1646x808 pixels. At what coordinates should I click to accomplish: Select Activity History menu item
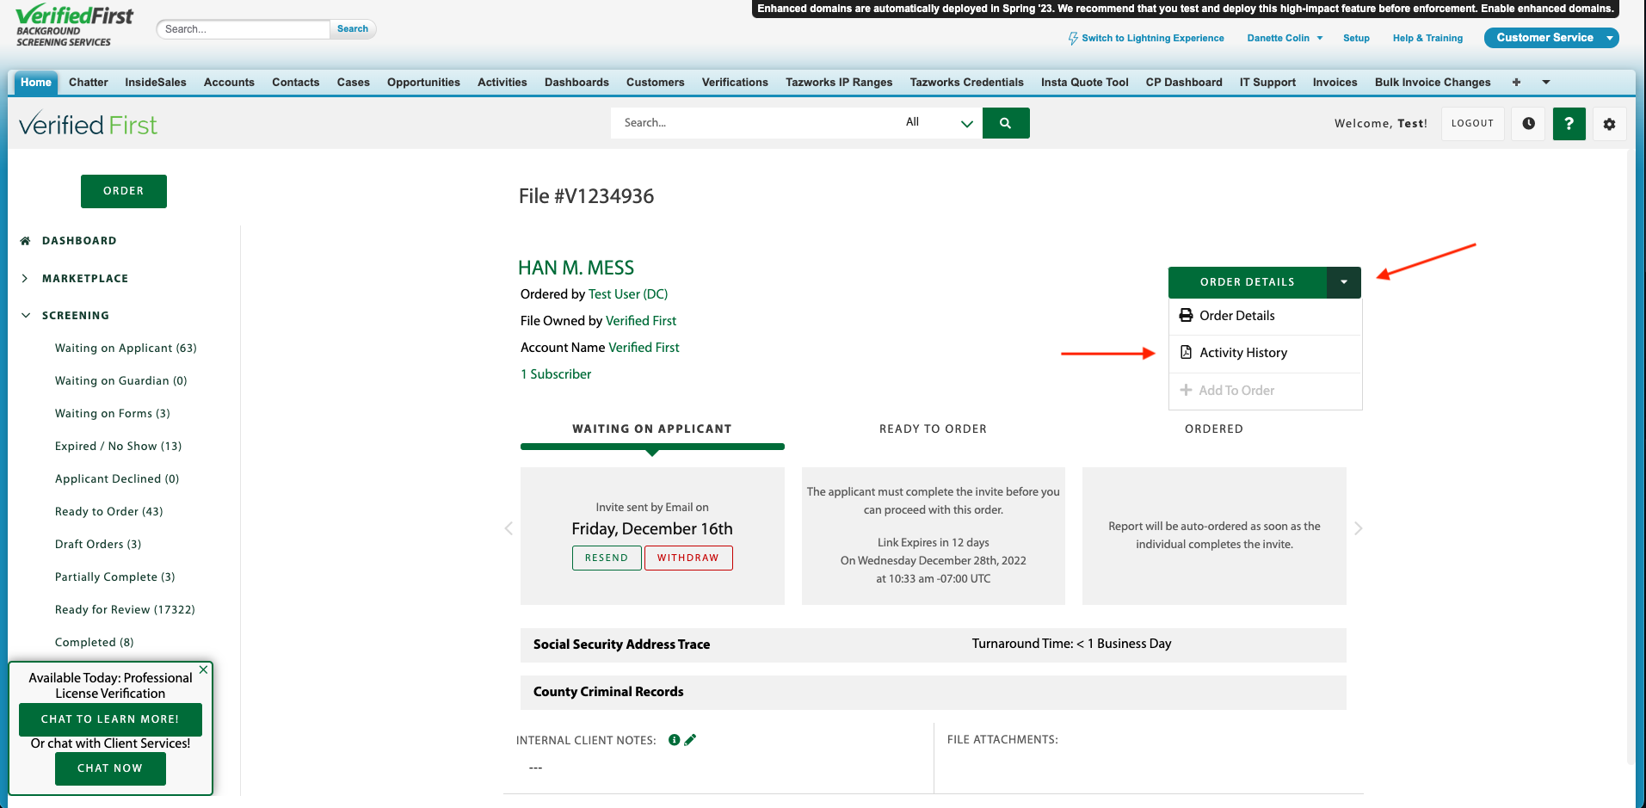(x=1265, y=353)
